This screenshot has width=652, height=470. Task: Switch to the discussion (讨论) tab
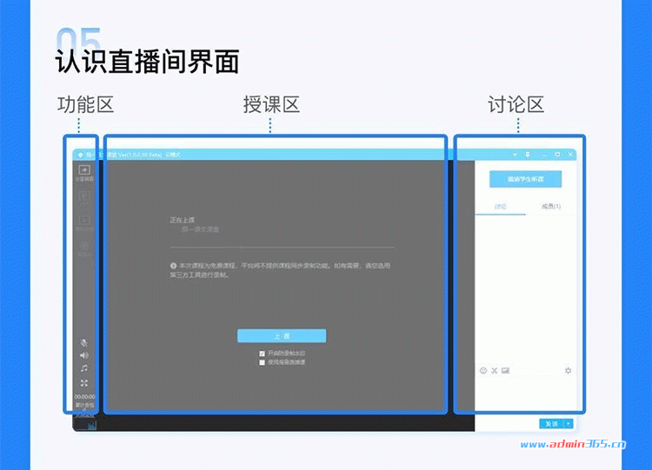500,206
